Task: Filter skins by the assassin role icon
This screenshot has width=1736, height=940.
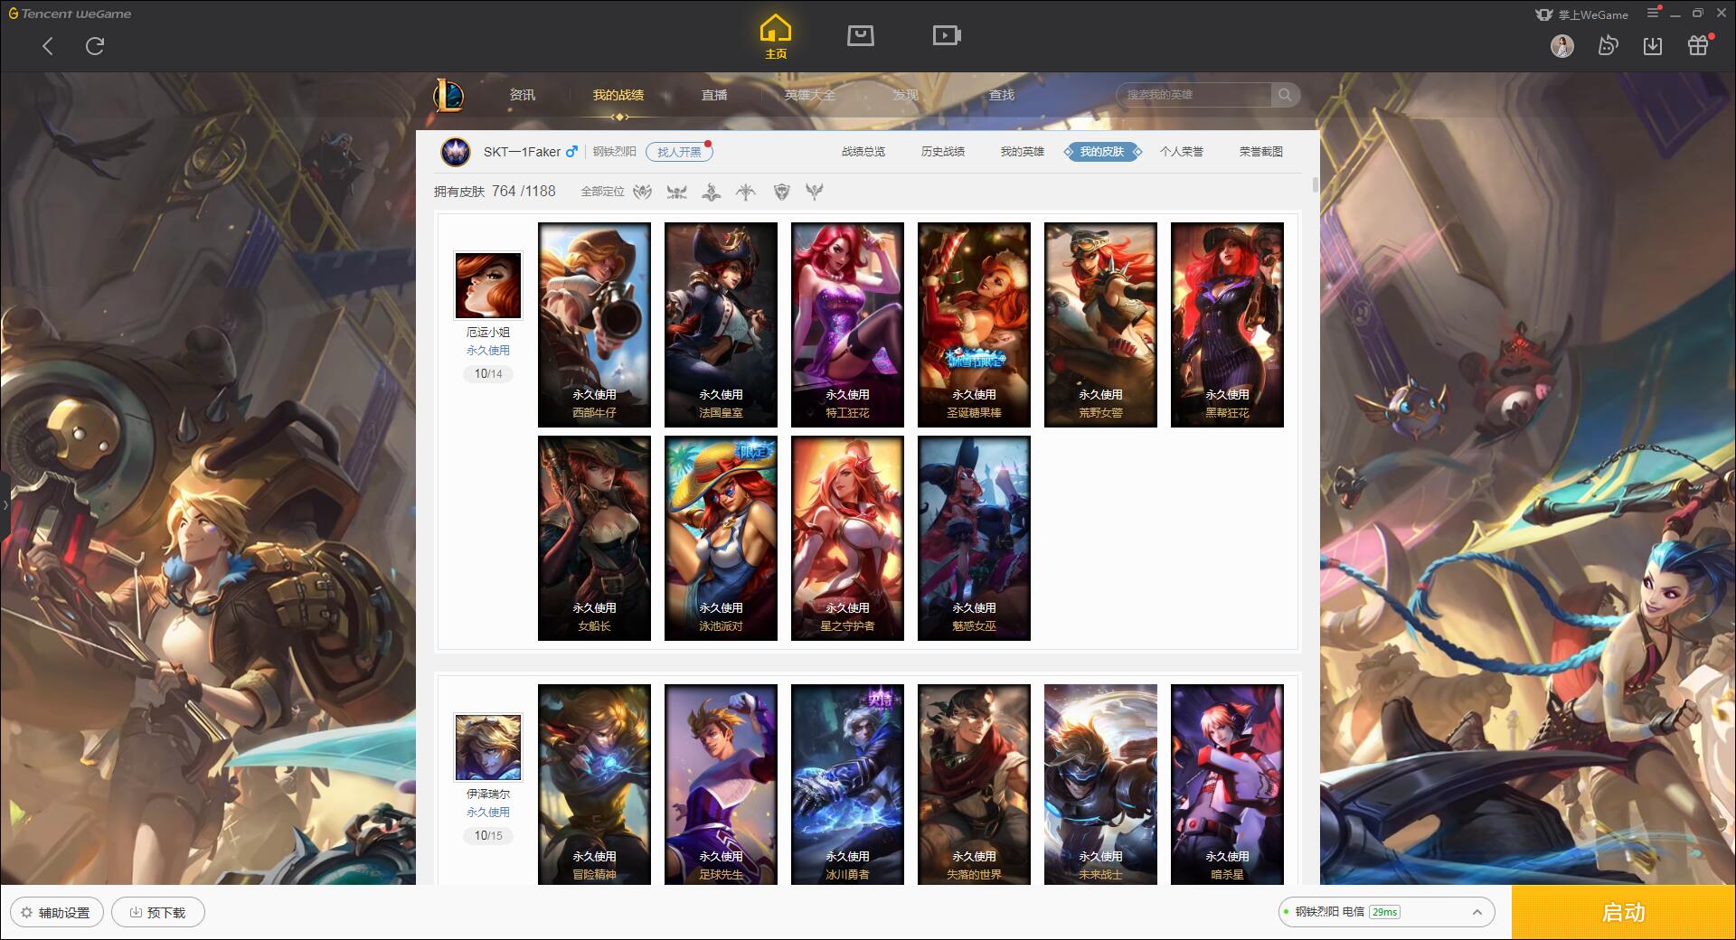Action: (642, 192)
